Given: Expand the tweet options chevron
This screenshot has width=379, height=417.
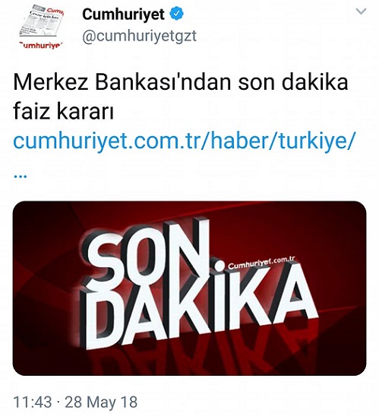Looking at the screenshot, I should pyautogui.click(x=361, y=11).
